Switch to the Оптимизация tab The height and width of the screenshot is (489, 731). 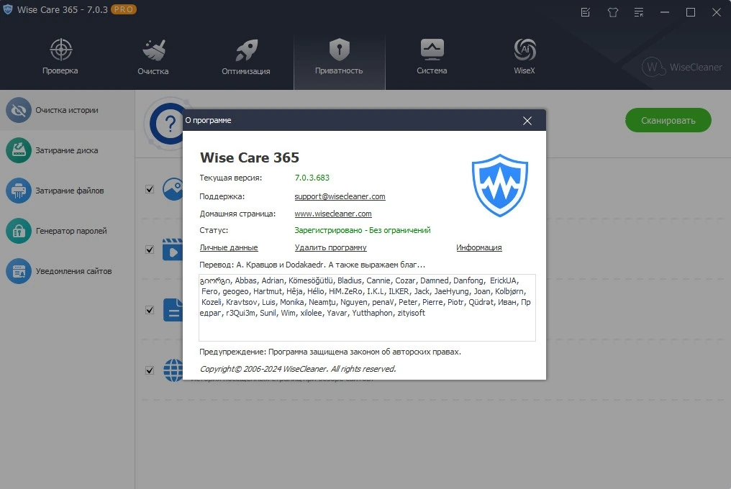click(x=245, y=57)
